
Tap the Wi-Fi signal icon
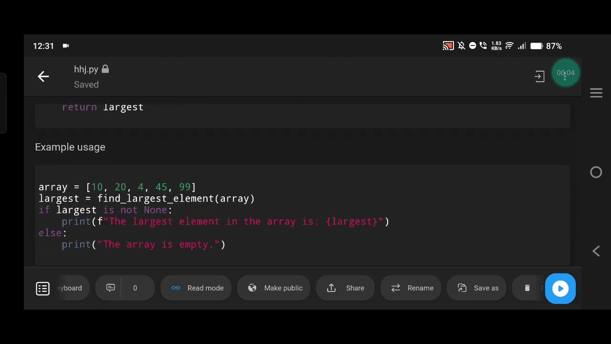(509, 46)
